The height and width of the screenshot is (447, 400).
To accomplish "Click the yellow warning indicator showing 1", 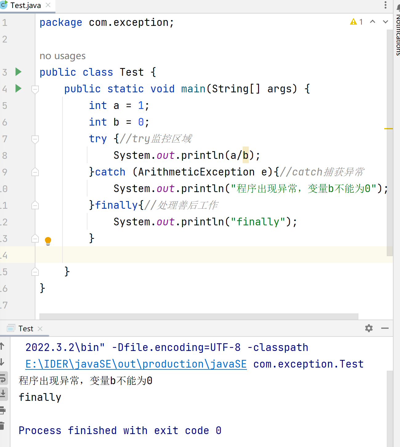I will (x=357, y=22).
